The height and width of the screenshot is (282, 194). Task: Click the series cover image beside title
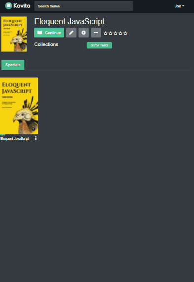pos(14,34)
